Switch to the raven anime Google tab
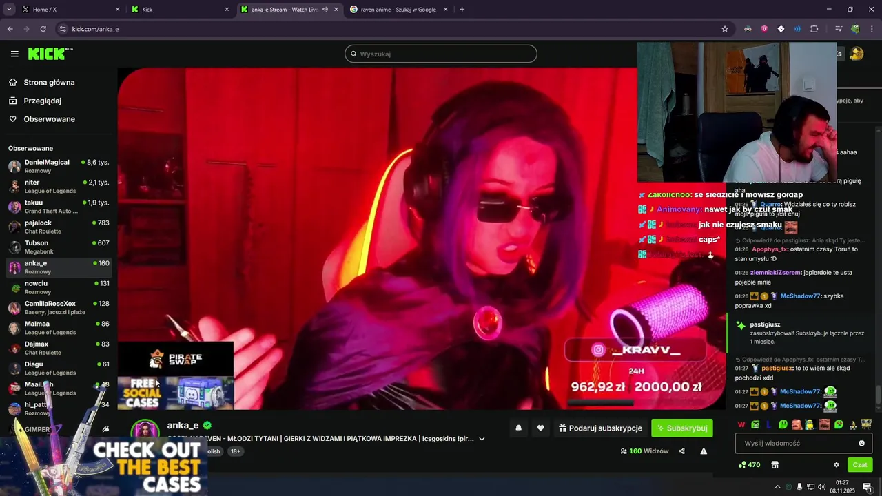Image resolution: width=882 pixels, height=496 pixels. 399,10
